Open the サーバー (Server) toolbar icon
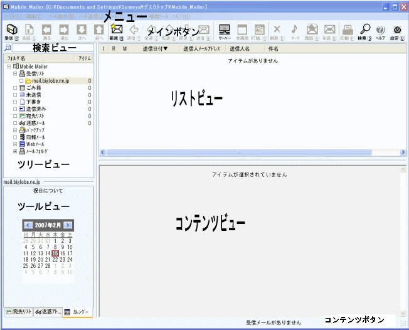Viewport: 409px width, 330px height. click(225, 30)
